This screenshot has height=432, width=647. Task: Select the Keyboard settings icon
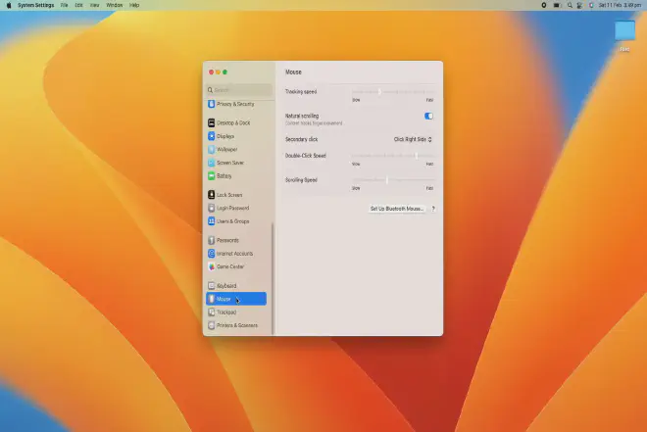tap(212, 285)
